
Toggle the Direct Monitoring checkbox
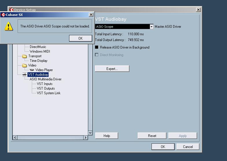tap(97, 55)
